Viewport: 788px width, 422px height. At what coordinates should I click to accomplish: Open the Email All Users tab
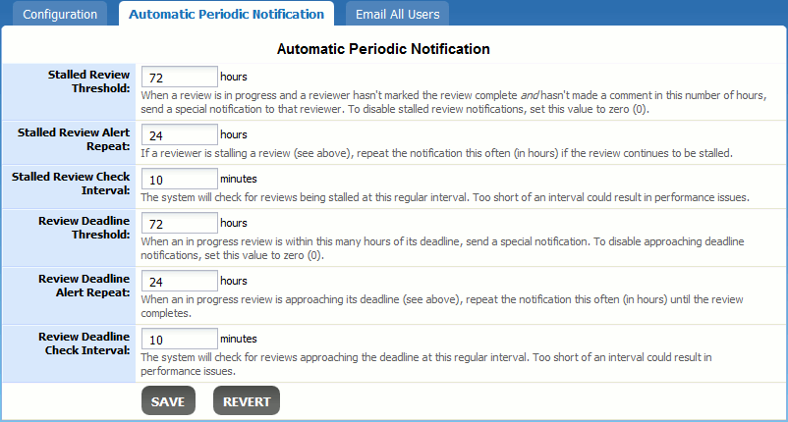click(x=397, y=15)
